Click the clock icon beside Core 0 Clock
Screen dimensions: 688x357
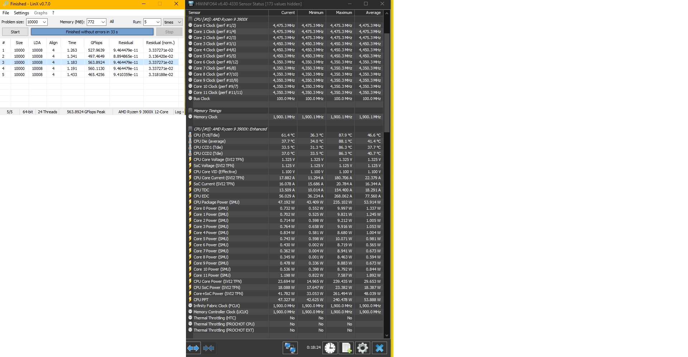tap(190, 25)
